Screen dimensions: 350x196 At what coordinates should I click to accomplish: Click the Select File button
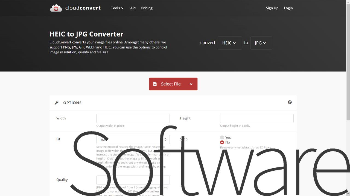point(173,84)
